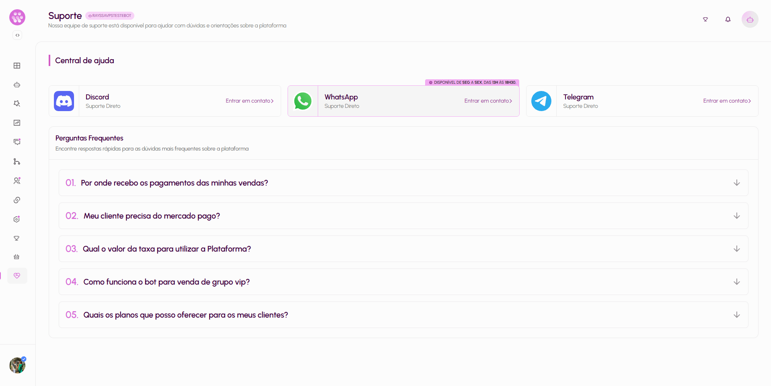Viewport: 771px width, 386px height.
Task: Toggle sidebar with the expand arrows button
Action: (17, 35)
